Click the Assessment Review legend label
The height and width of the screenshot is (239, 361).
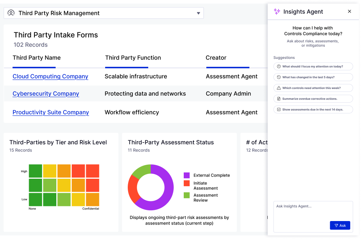pos(206,198)
